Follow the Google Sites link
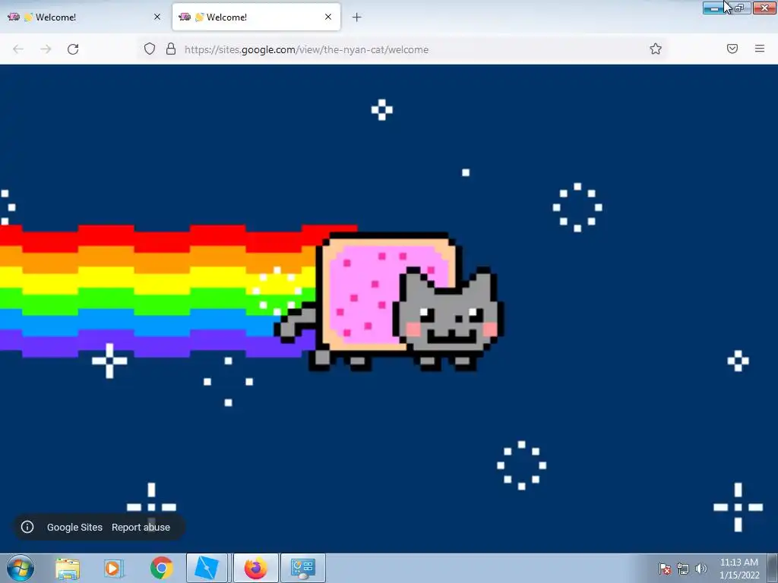The width and height of the screenshot is (778, 583). (74, 527)
